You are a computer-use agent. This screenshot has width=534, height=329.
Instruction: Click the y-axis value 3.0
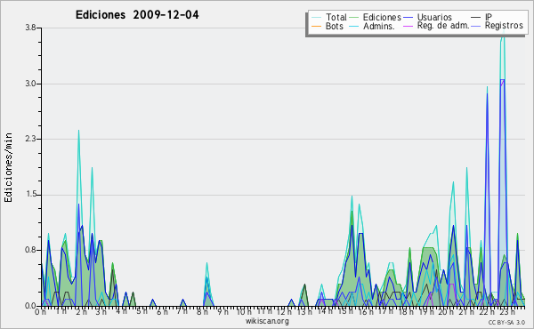[30, 84]
